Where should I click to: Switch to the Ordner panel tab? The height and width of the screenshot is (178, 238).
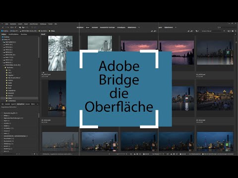coord(3,34)
